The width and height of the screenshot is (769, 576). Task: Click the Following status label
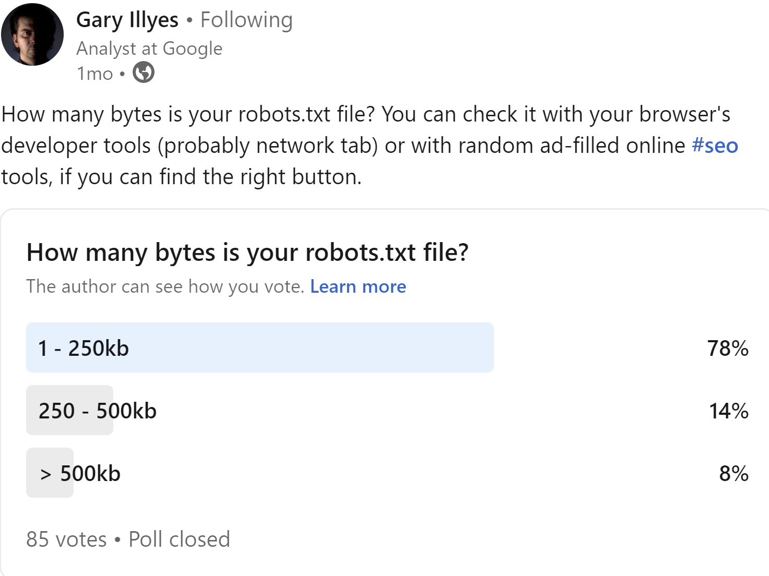(246, 19)
